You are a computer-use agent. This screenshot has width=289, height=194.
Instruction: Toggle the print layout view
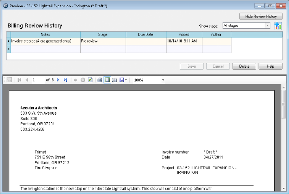tap(107, 80)
